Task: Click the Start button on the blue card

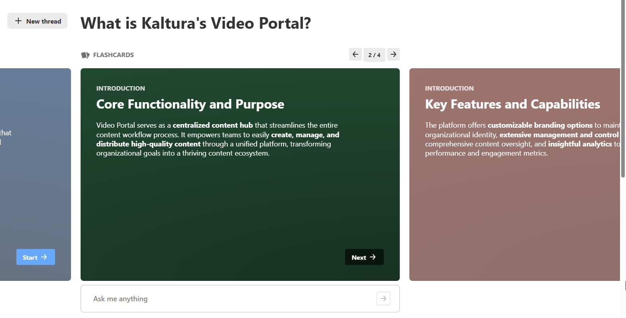Action: point(36,257)
